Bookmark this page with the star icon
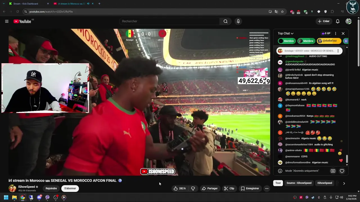 282,12
